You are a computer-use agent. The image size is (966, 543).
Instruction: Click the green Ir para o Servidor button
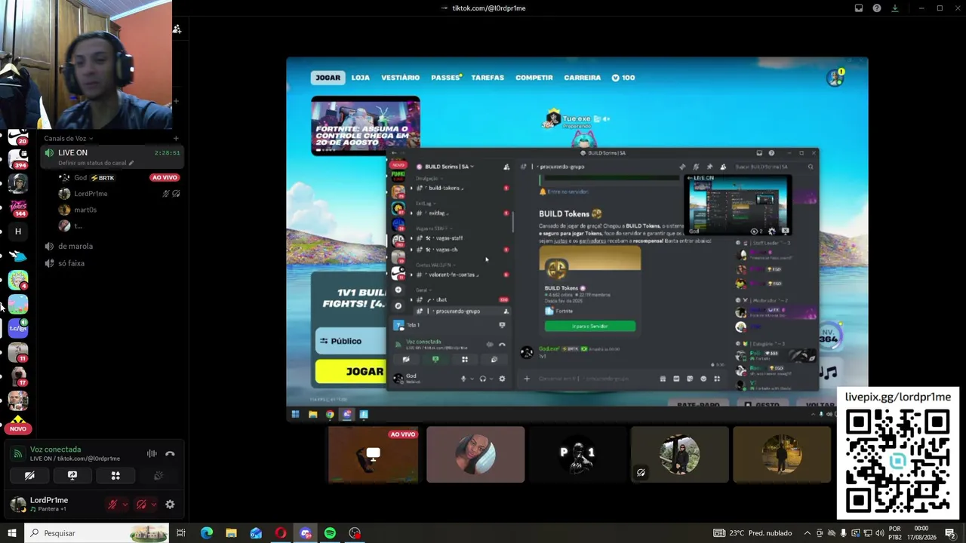(590, 326)
